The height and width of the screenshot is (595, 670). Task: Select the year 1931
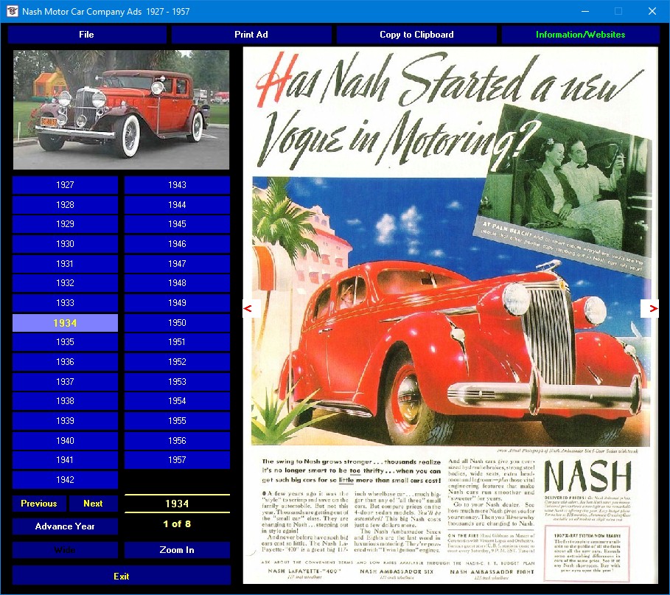[x=65, y=264]
